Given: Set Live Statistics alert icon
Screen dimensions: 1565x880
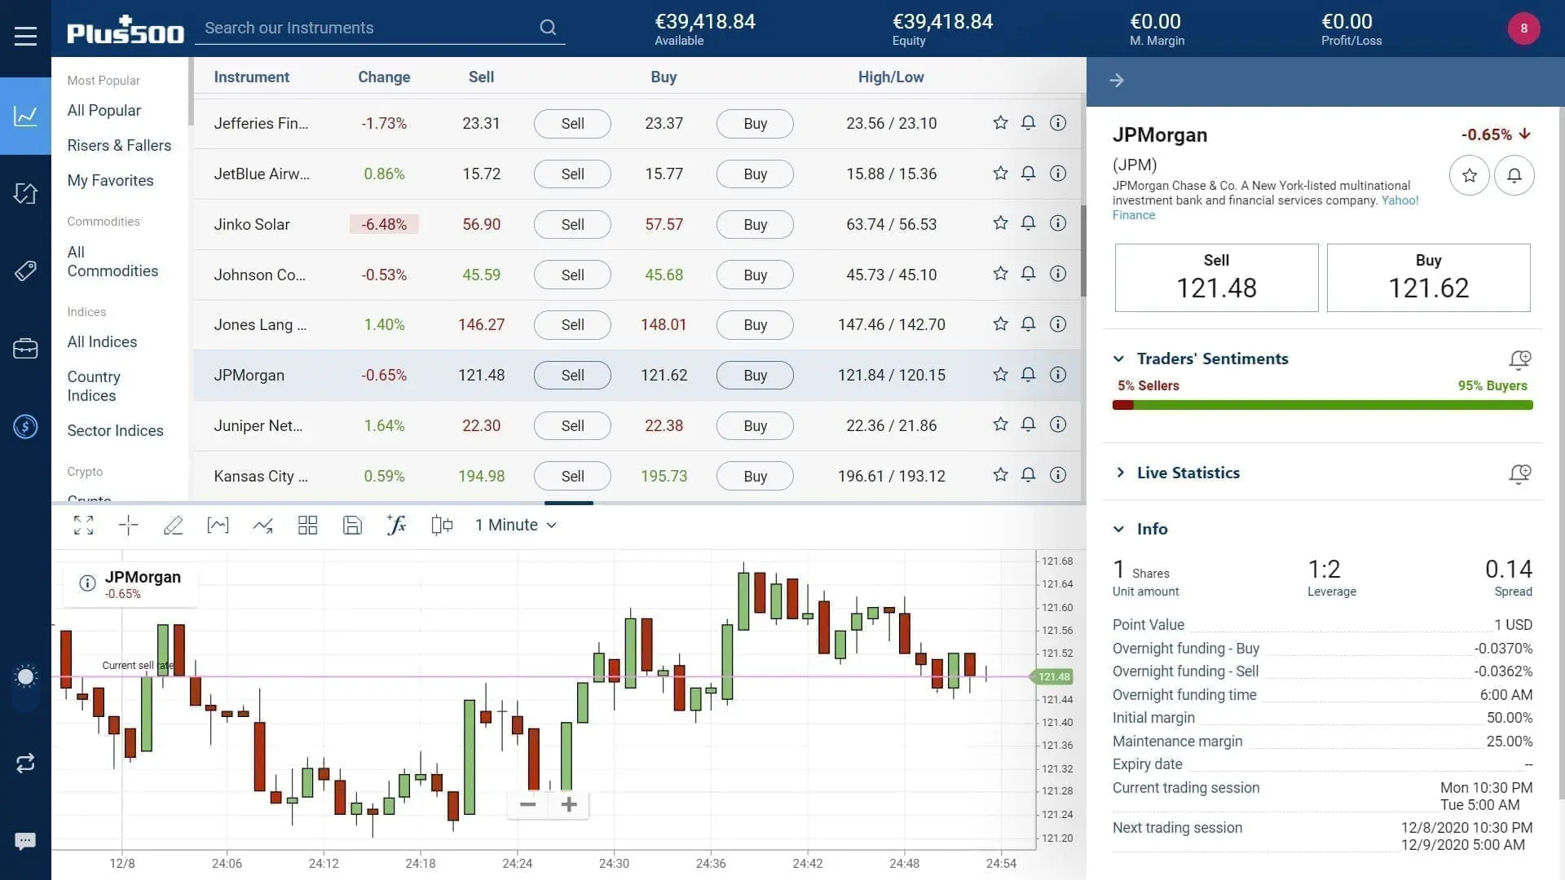Looking at the screenshot, I should point(1520,473).
